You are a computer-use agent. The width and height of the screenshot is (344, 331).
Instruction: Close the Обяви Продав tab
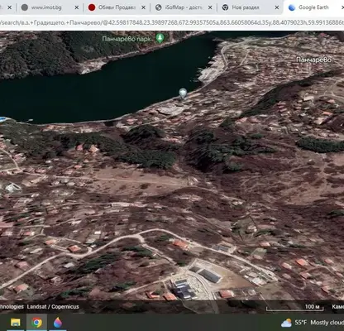(x=143, y=7)
